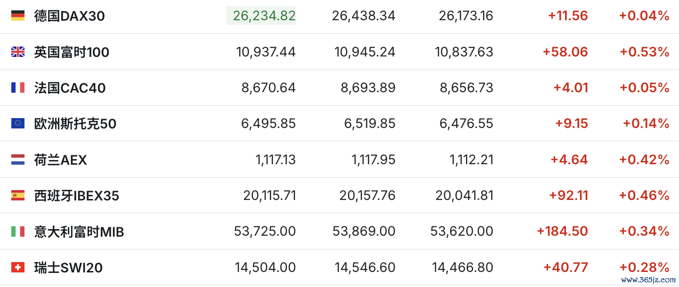
Task: Open the 德国DAX30 index link
Action: (x=70, y=16)
